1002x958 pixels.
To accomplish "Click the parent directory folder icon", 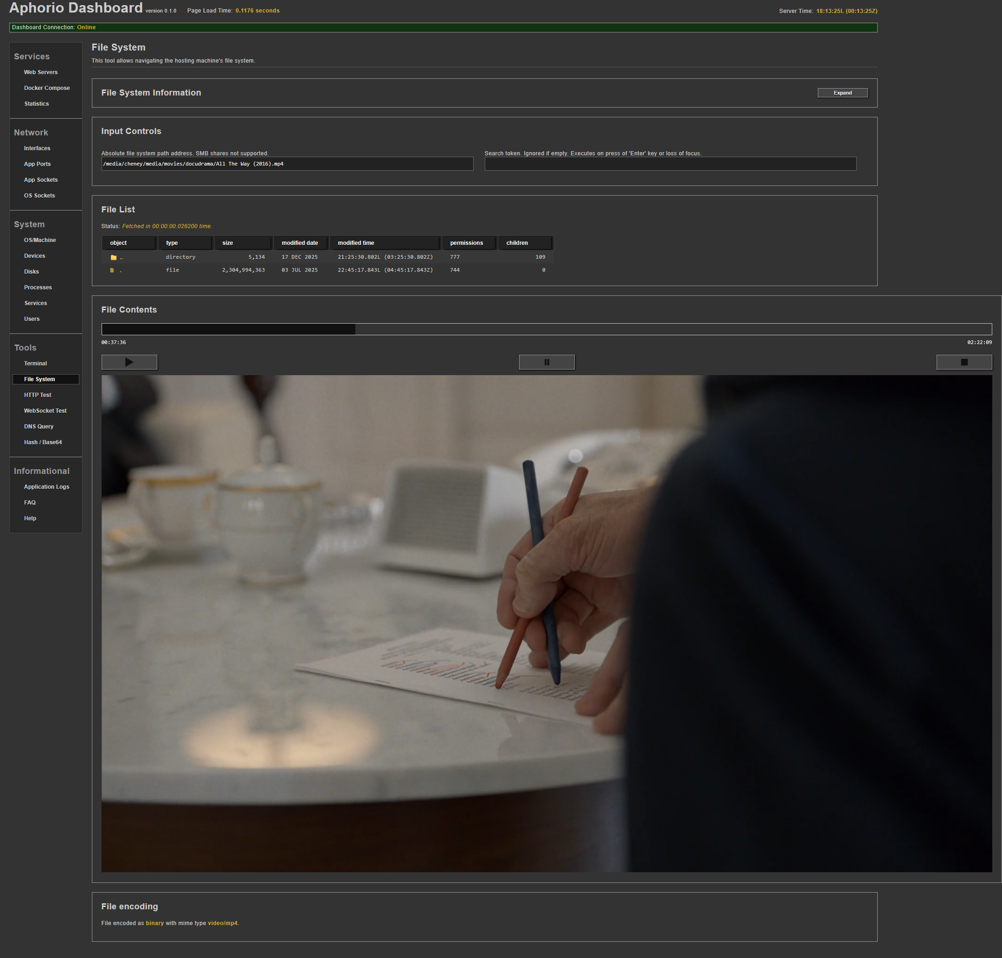I will point(114,257).
